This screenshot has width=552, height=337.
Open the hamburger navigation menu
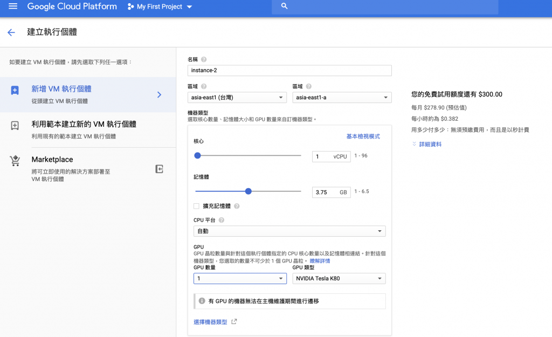(13, 6)
